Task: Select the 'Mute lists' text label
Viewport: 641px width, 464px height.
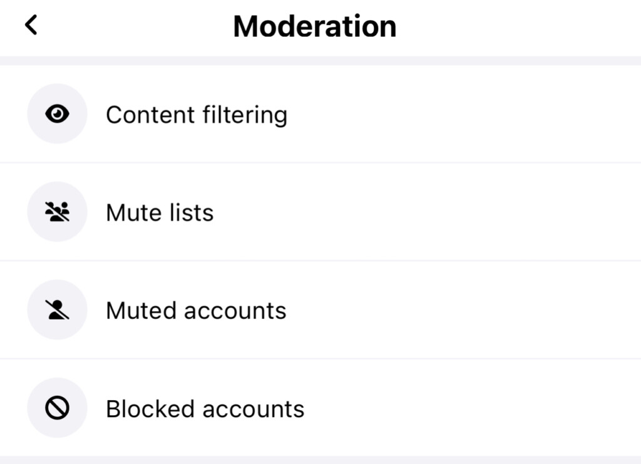Action: [x=160, y=213]
